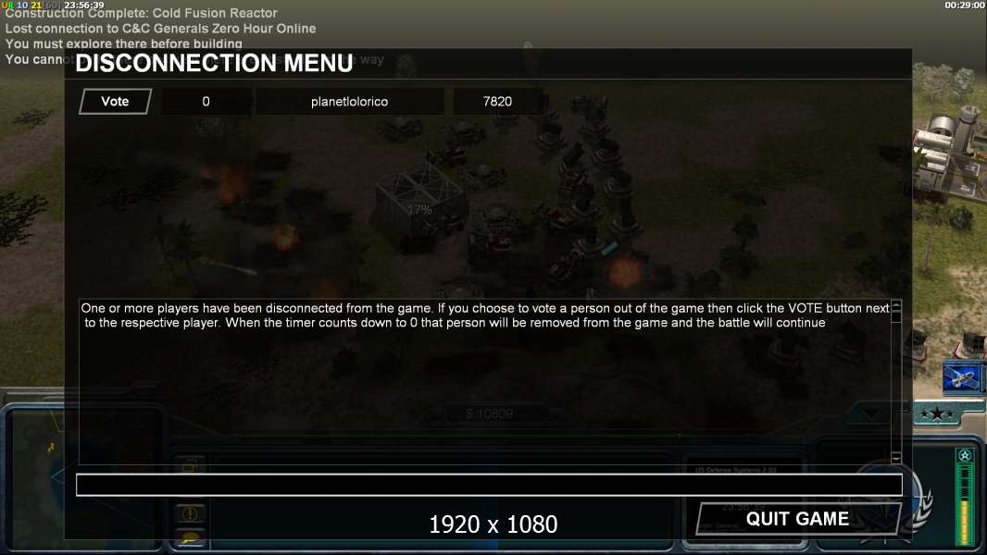Viewport: 987px width, 555px height.
Task: Click the Vote button for planetlolorico
Action: pos(115,101)
